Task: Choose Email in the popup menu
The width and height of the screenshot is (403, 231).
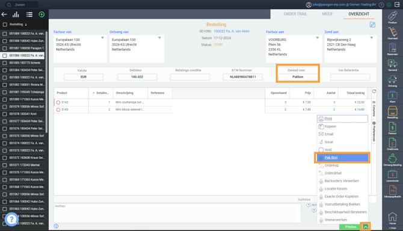Action: (342, 134)
